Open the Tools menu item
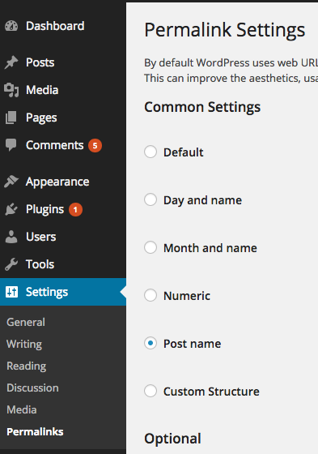The image size is (318, 454). (x=63, y=264)
